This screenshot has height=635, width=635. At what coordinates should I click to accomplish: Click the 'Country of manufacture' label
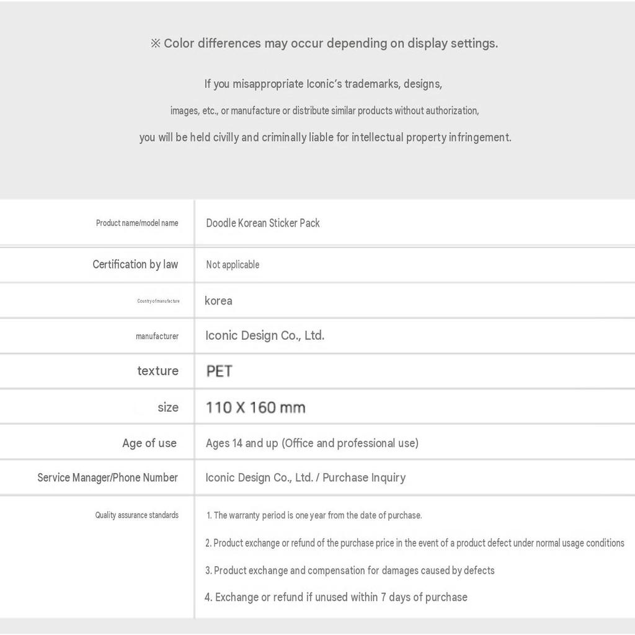158,301
